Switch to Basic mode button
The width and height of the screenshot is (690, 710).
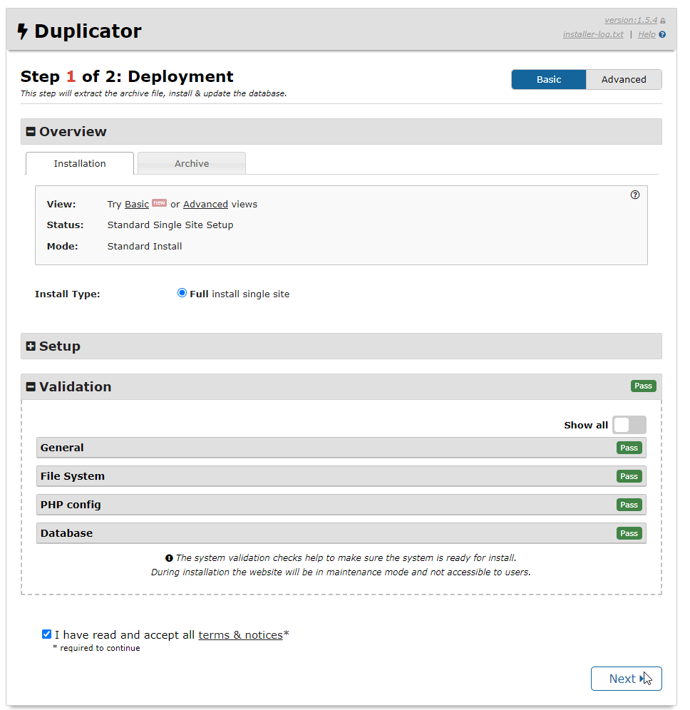point(549,80)
